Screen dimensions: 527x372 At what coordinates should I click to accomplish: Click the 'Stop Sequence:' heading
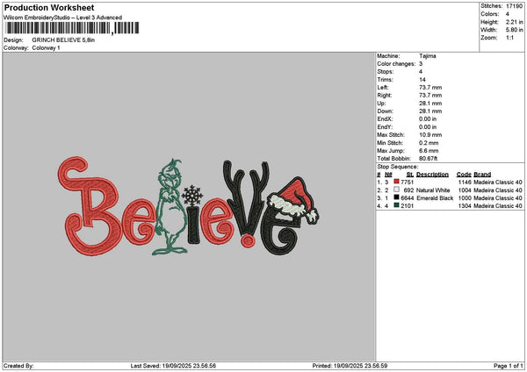click(x=398, y=167)
